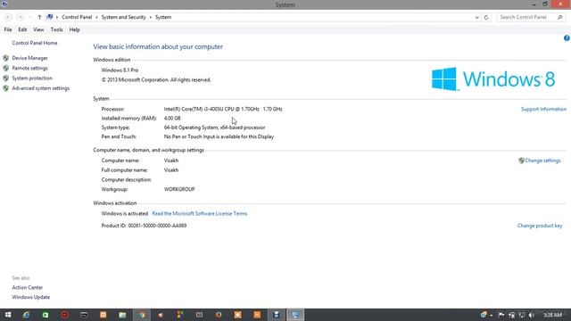Click the active System window taskbar icon

coord(295,315)
